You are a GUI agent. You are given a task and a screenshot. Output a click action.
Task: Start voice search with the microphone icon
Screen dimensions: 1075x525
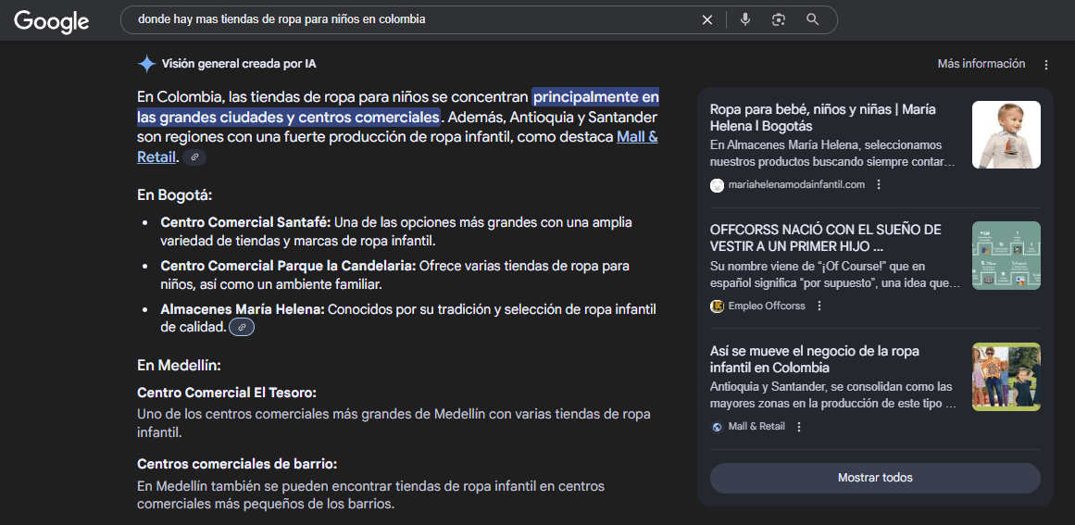tap(745, 19)
